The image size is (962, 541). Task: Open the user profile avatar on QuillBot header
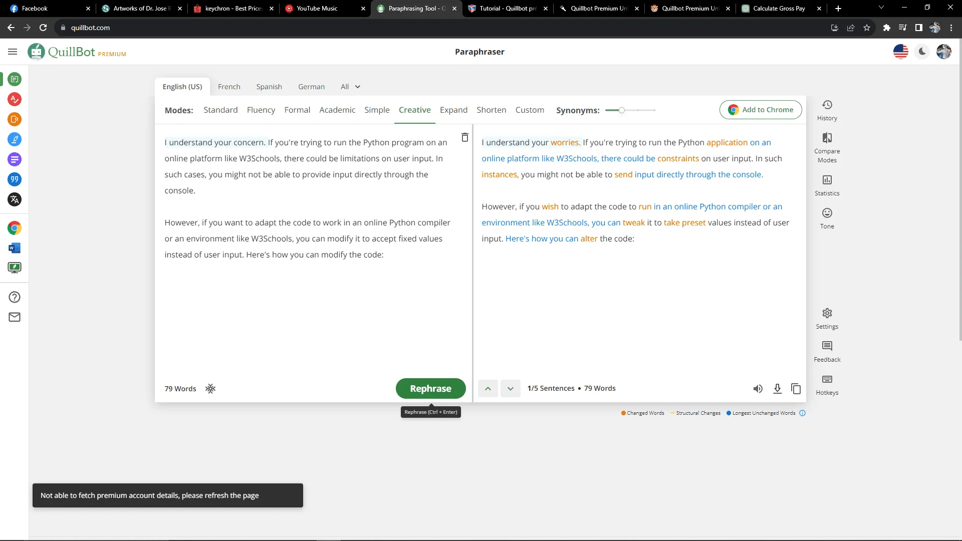[x=943, y=52]
